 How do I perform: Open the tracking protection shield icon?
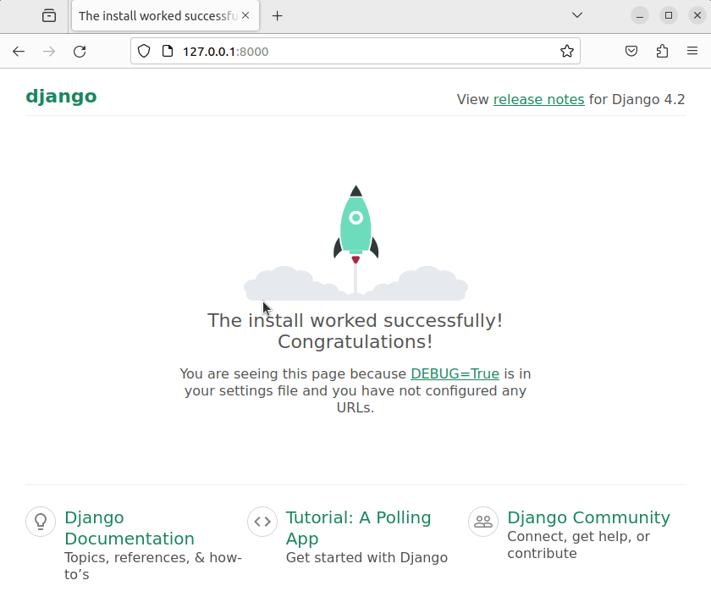click(x=144, y=52)
